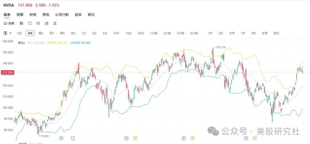Viewport: 310px width, 144px height.
Task: Open the 指標 indicators panel
Action: point(9,23)
